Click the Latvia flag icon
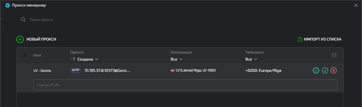This screenshot has height=107, width=362. click(x=172, y=70)
